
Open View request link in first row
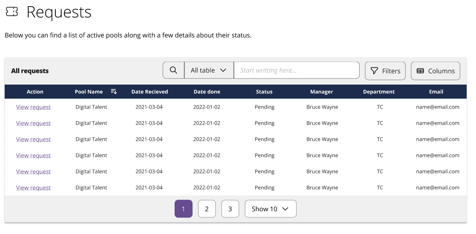(x=33, y=107)
